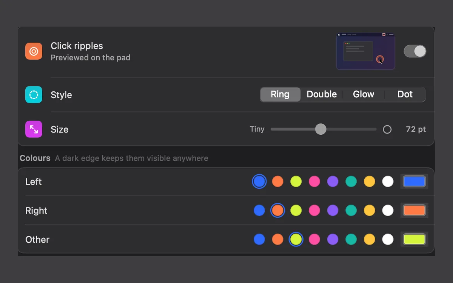This screenshot has width=453, height=283.
Task: Click the large circle icon beside the Size slider
Action: pos(387,129)
